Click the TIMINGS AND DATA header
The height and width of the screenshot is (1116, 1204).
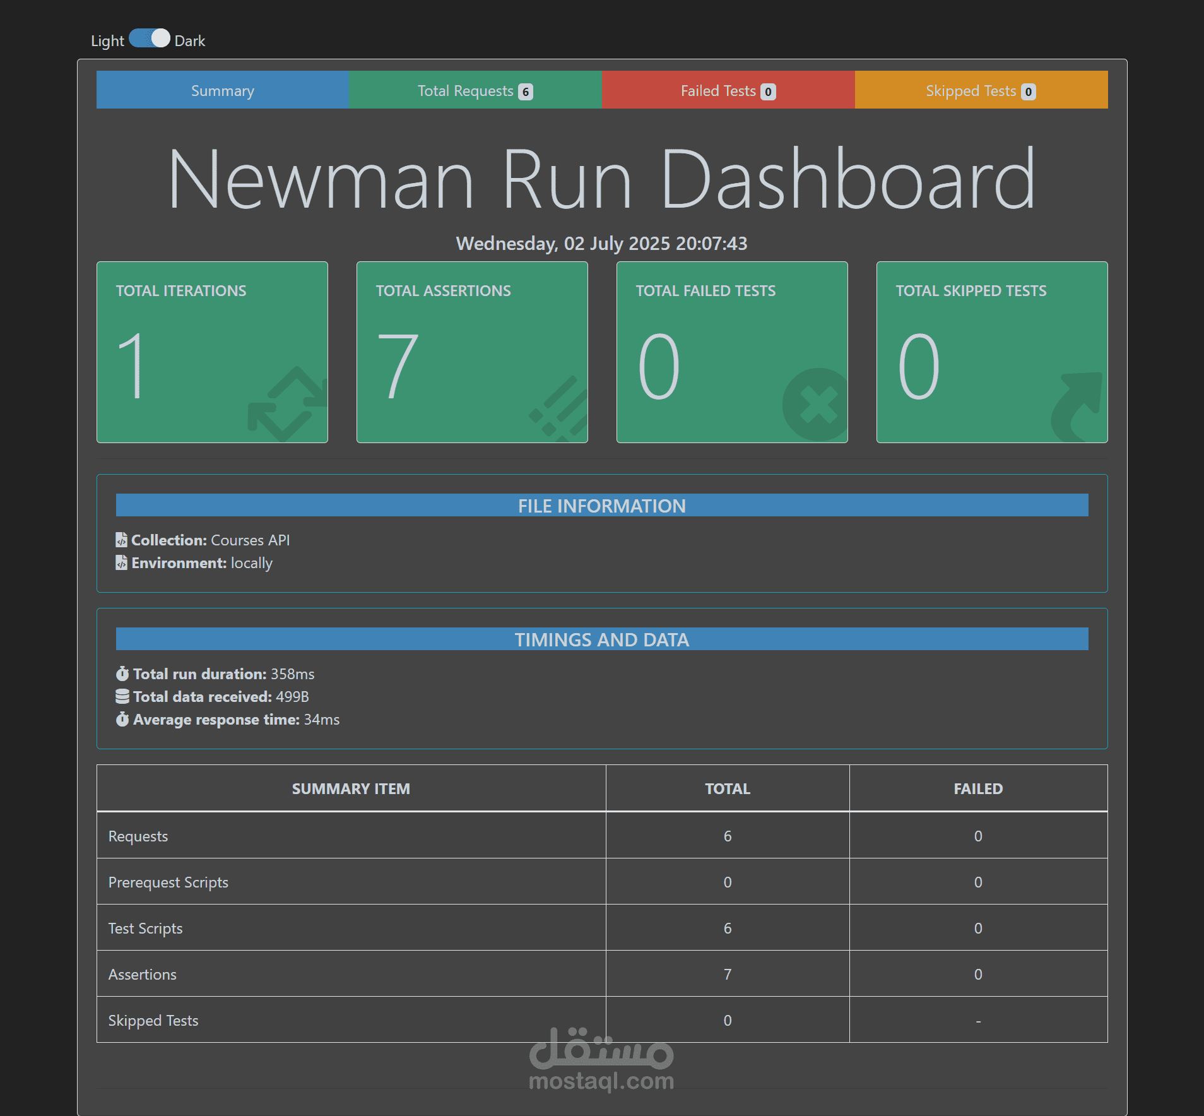(x=602, y=639)
